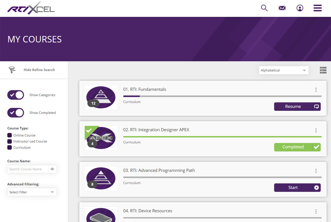Open the messages envelope icon

[282, 8]
